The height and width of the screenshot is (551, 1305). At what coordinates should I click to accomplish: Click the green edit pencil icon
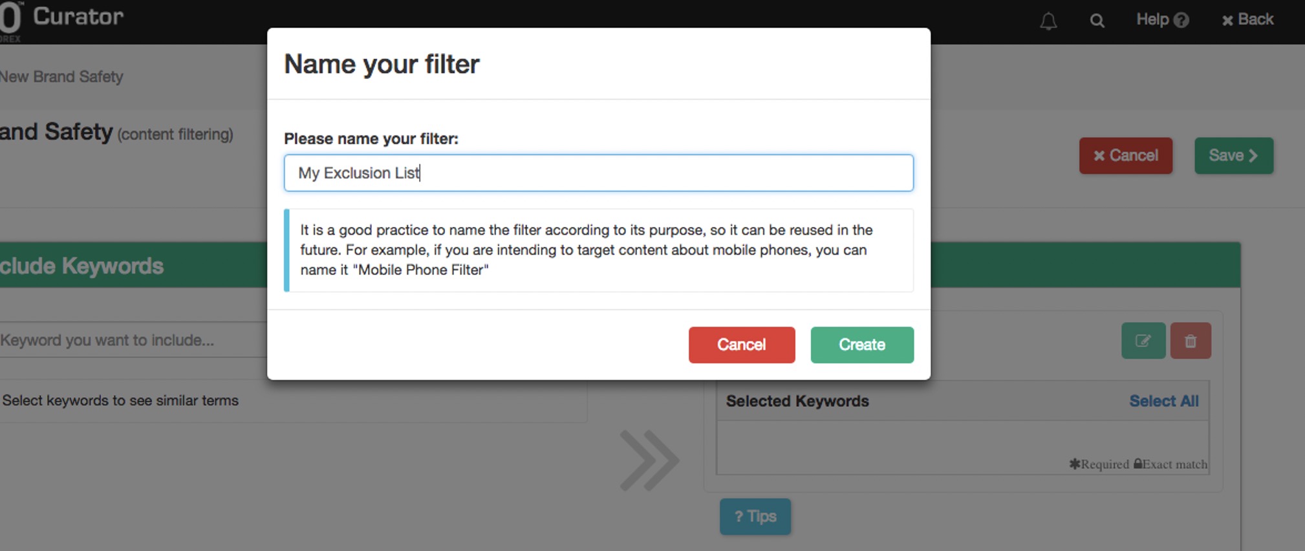click(x=1143, y=341)
